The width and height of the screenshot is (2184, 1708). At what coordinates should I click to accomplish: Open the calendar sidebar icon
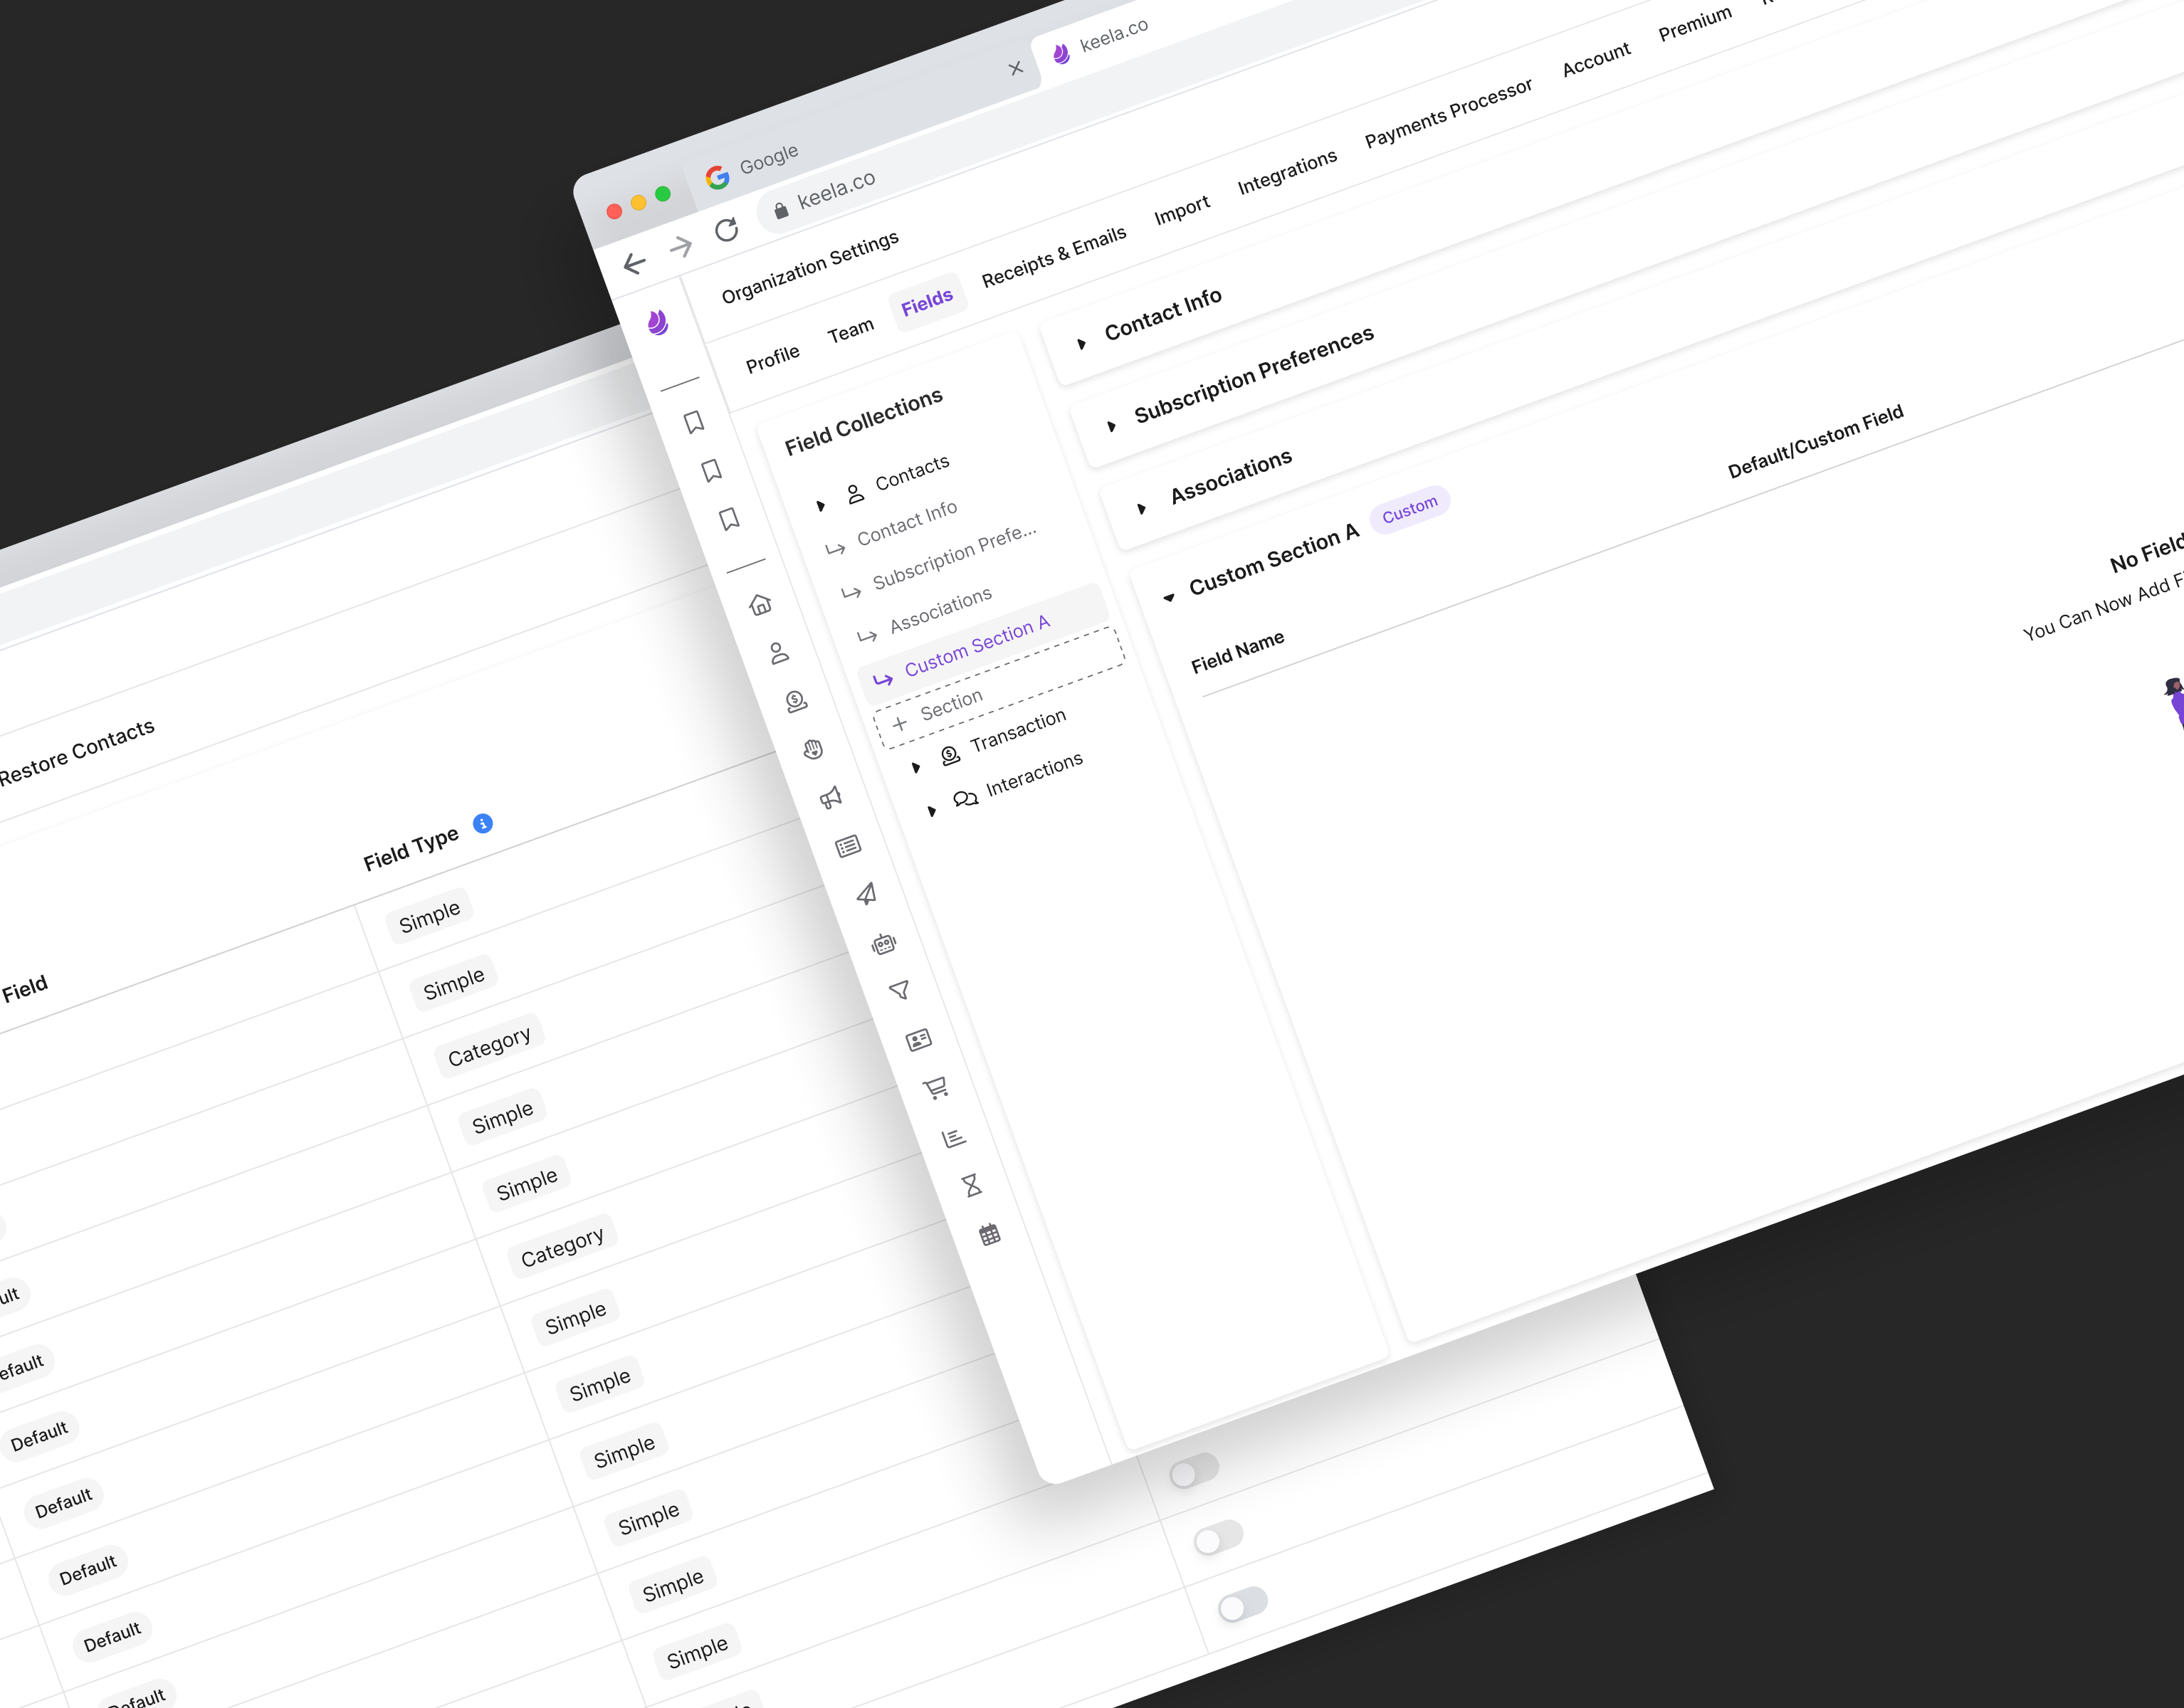coord(989,1234)
